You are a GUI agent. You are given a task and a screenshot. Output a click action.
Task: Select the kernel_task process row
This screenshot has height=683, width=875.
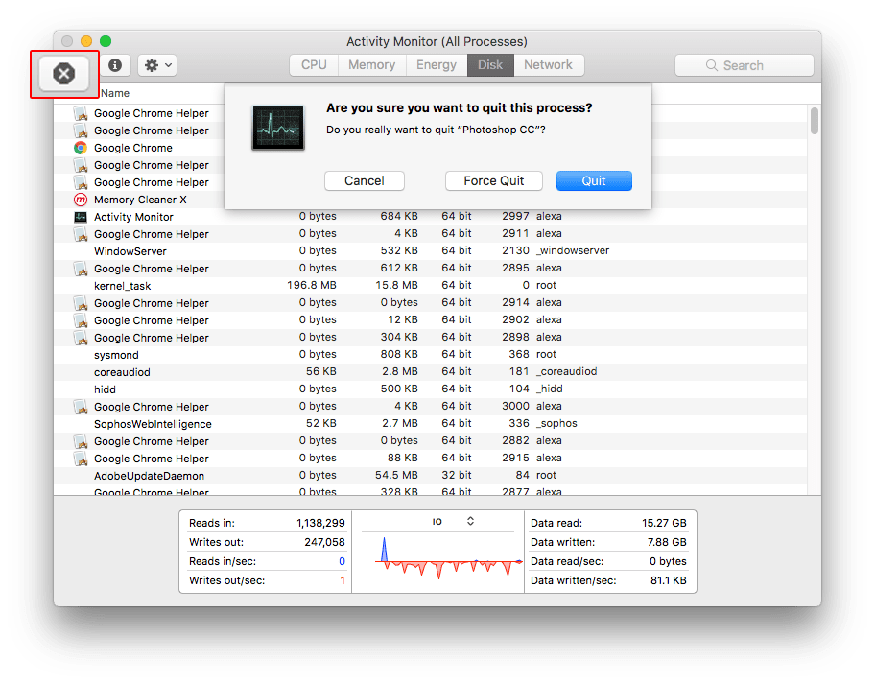click(x=430, y=286)
